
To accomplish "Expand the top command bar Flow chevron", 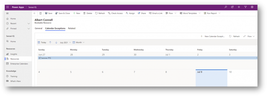I will [x=175, y=13].
